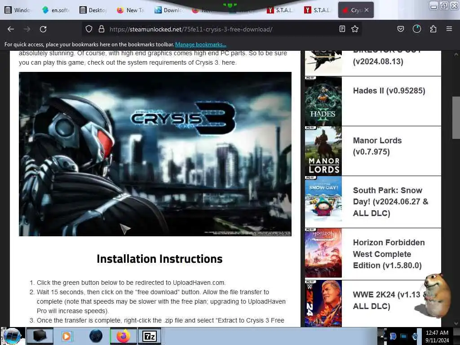Image resolution: width=460 pixels, height=345 pixels.
Task: Switch to the Downlo tab
Action: pyautogui.click(x=168, y=10)
